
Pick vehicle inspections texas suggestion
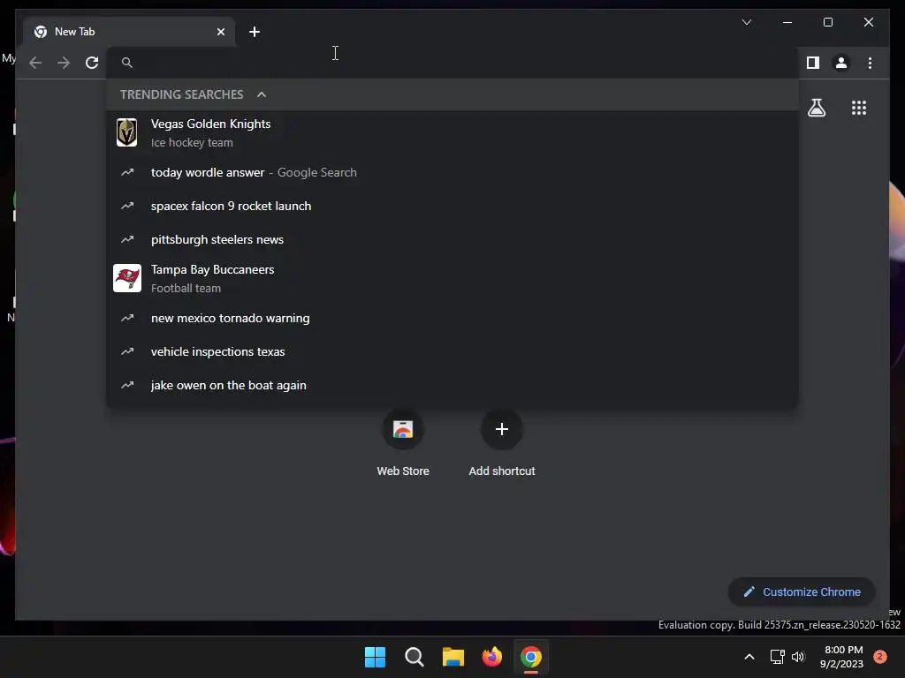point(452,351)
